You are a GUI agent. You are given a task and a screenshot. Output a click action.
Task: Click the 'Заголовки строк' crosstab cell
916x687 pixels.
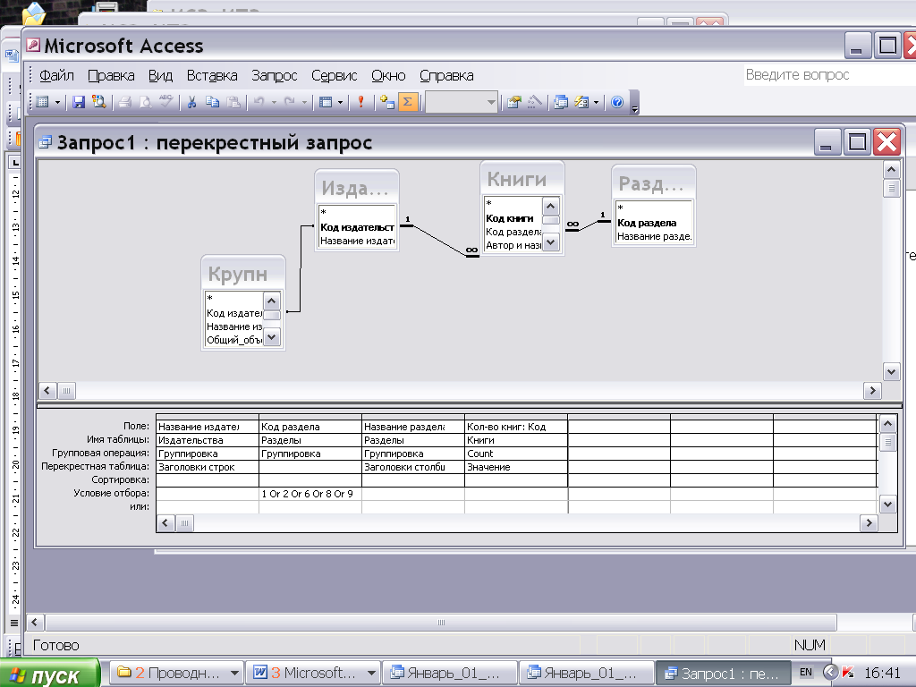[208, 467]
